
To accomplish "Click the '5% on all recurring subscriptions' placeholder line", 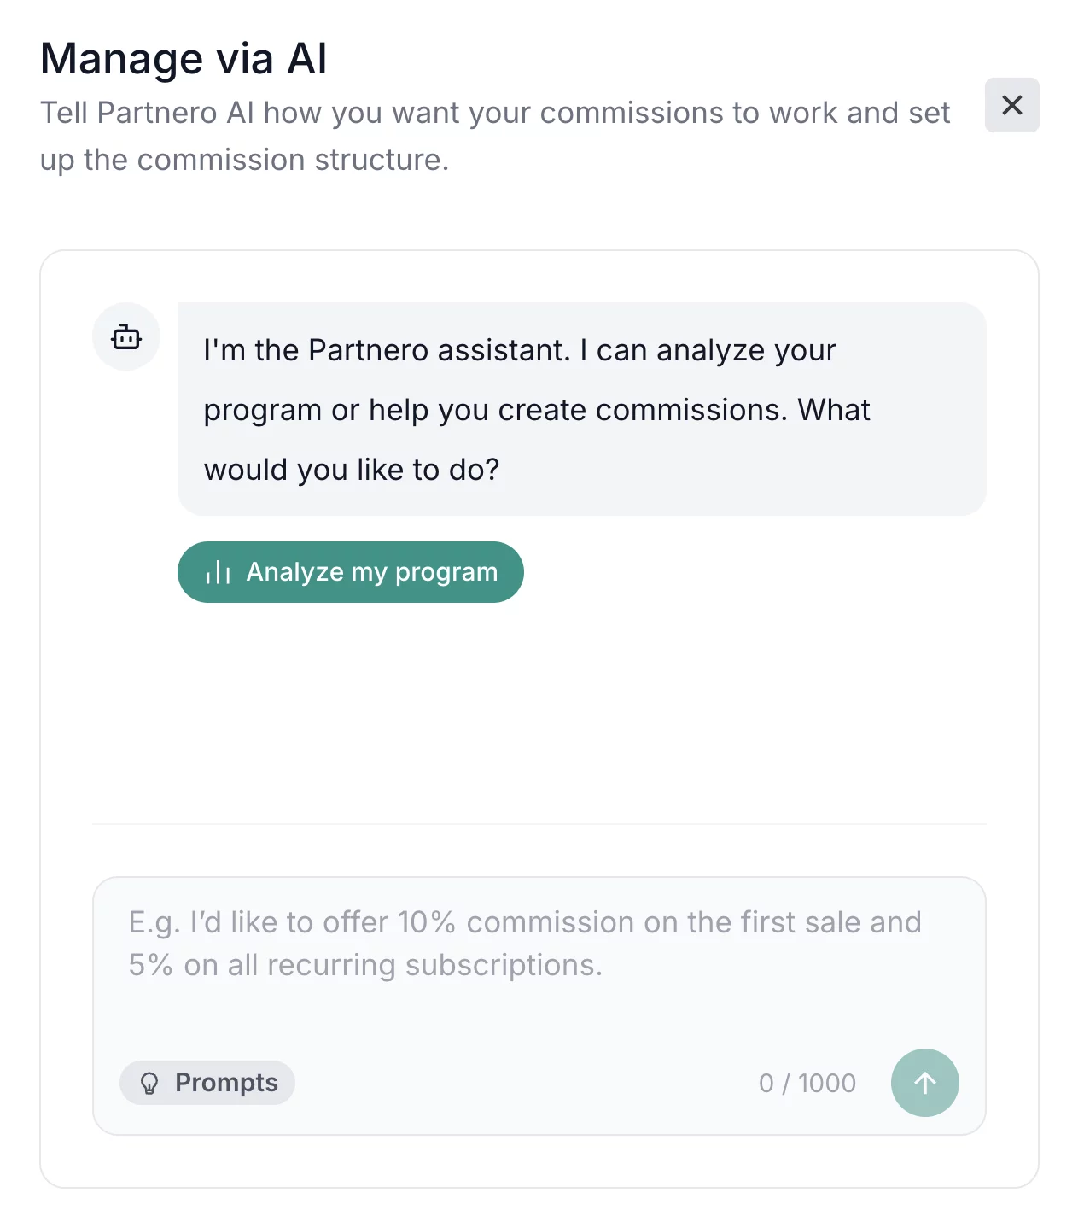I will pyautogui.click(x=365, y=966).
